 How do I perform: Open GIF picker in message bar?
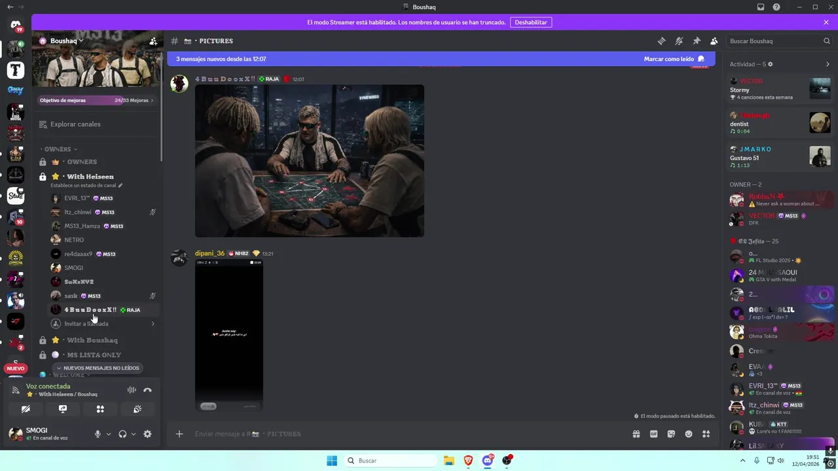[x=653, y=434]
